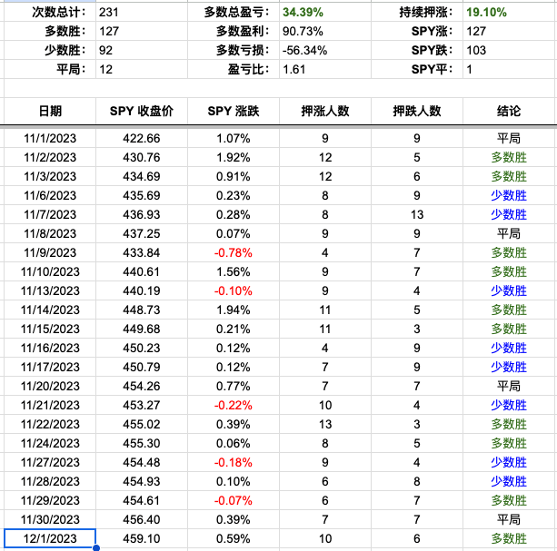Select the 少数胜 summary value 92
The image size is (557, 551).
point(142,50)
